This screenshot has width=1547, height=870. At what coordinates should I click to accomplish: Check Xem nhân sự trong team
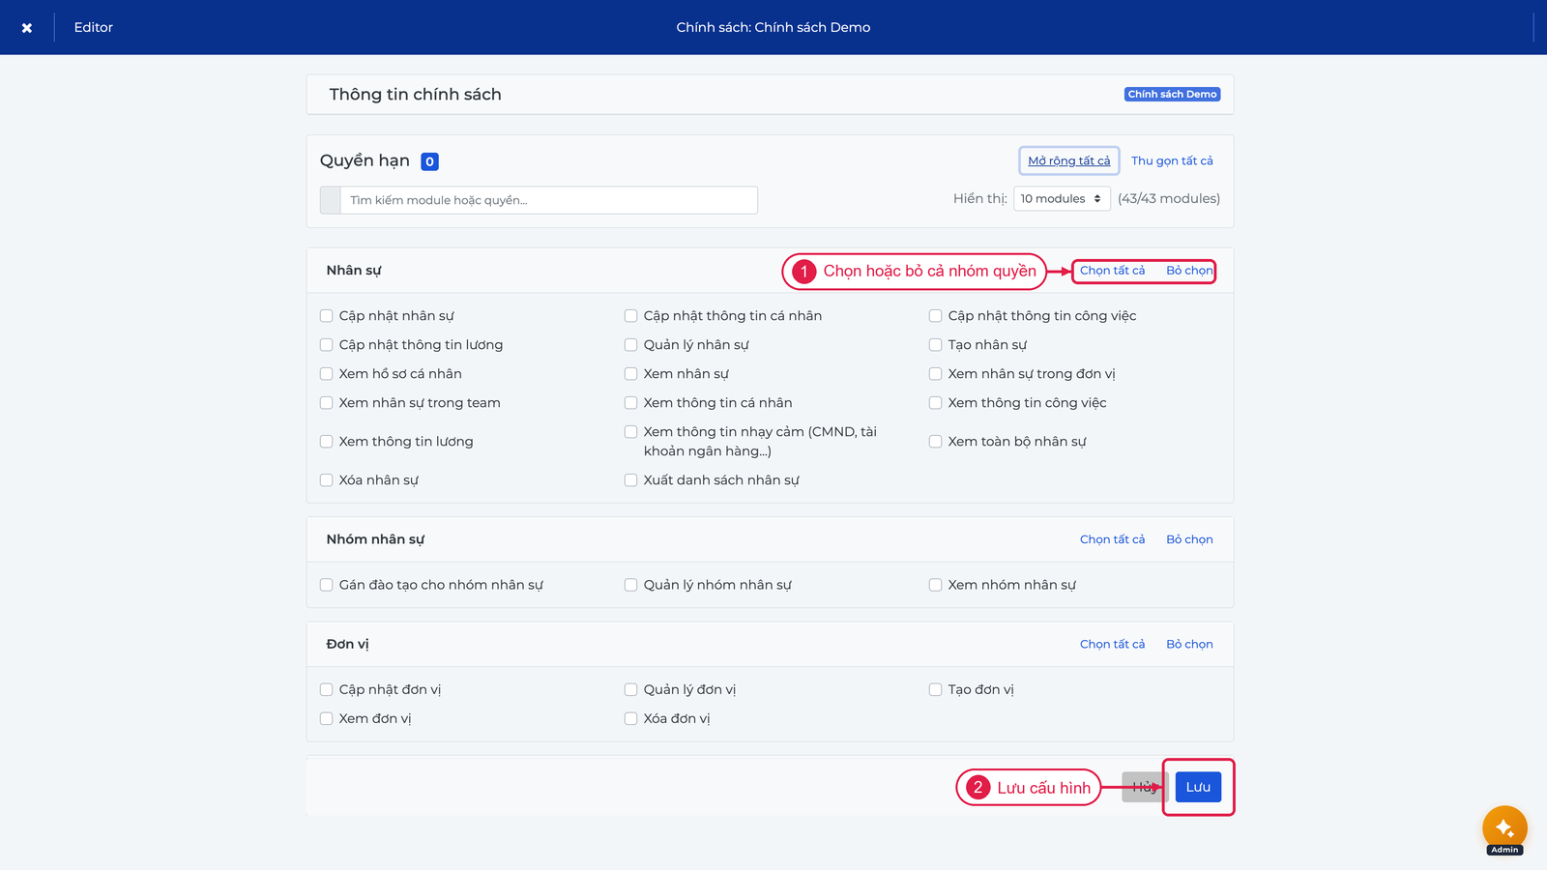(x=327, y=403)
